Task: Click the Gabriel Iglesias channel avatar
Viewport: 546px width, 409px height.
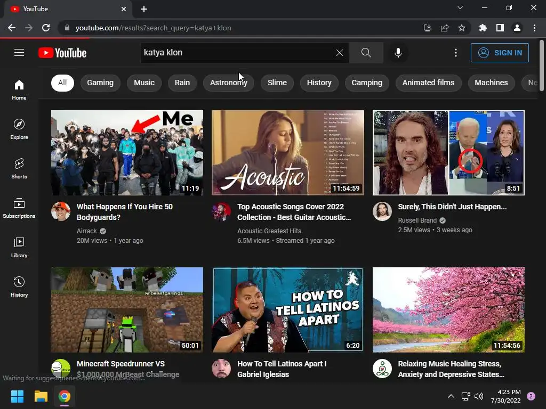Action: click(221, 369)
